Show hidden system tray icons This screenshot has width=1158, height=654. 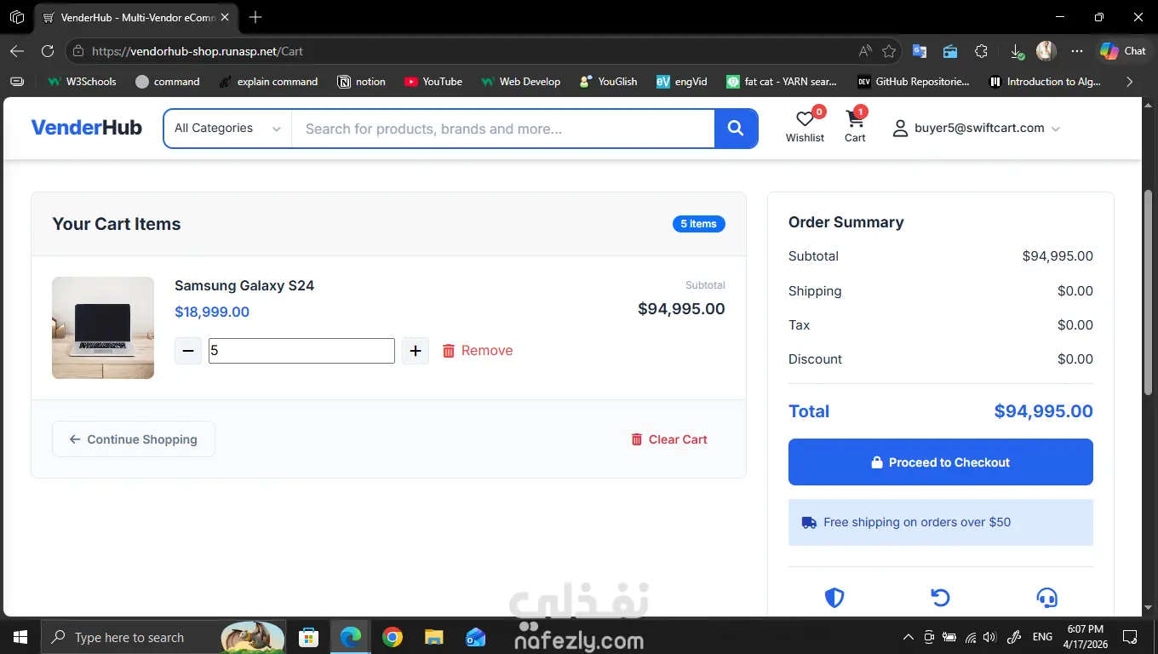[909, 637]
